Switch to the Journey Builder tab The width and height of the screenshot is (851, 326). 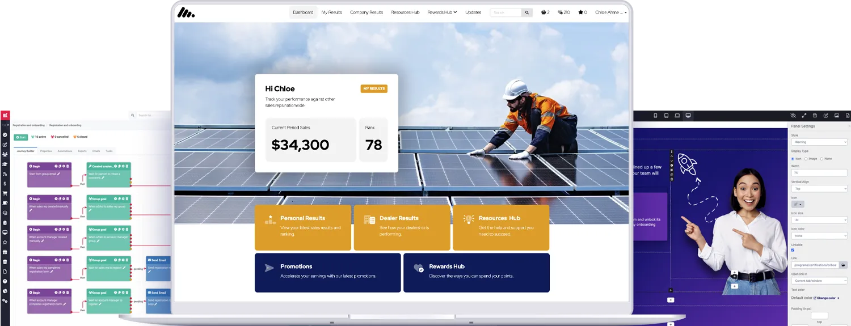(26, 151)
